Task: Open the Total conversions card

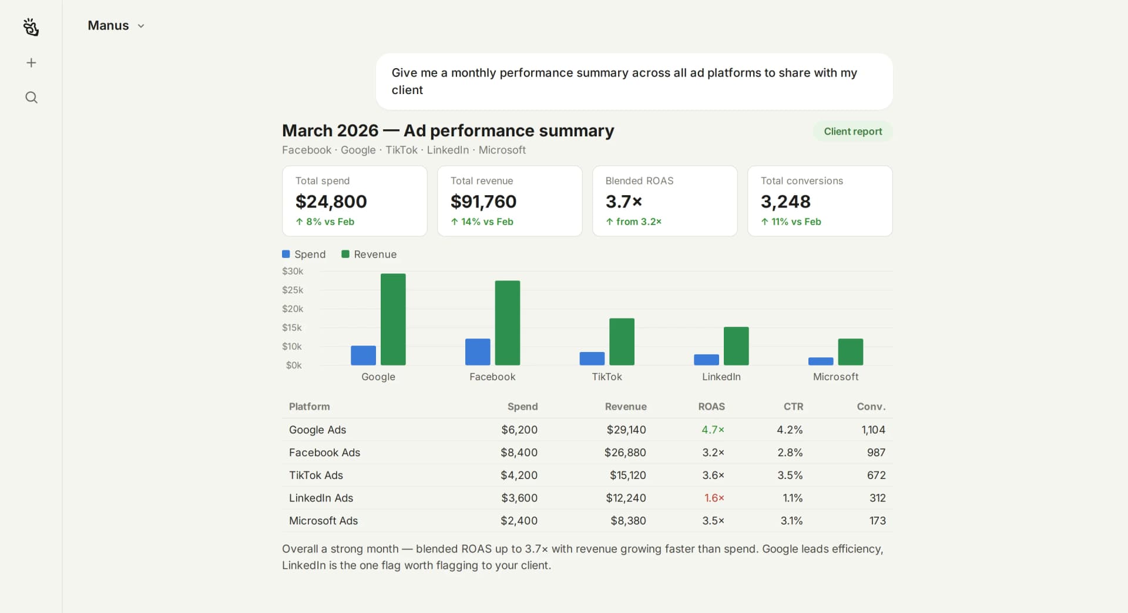Action: tap(820, 201)
